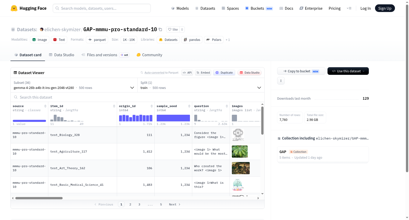
Task: Click the Embed button
Action: [x=203, y=73]
